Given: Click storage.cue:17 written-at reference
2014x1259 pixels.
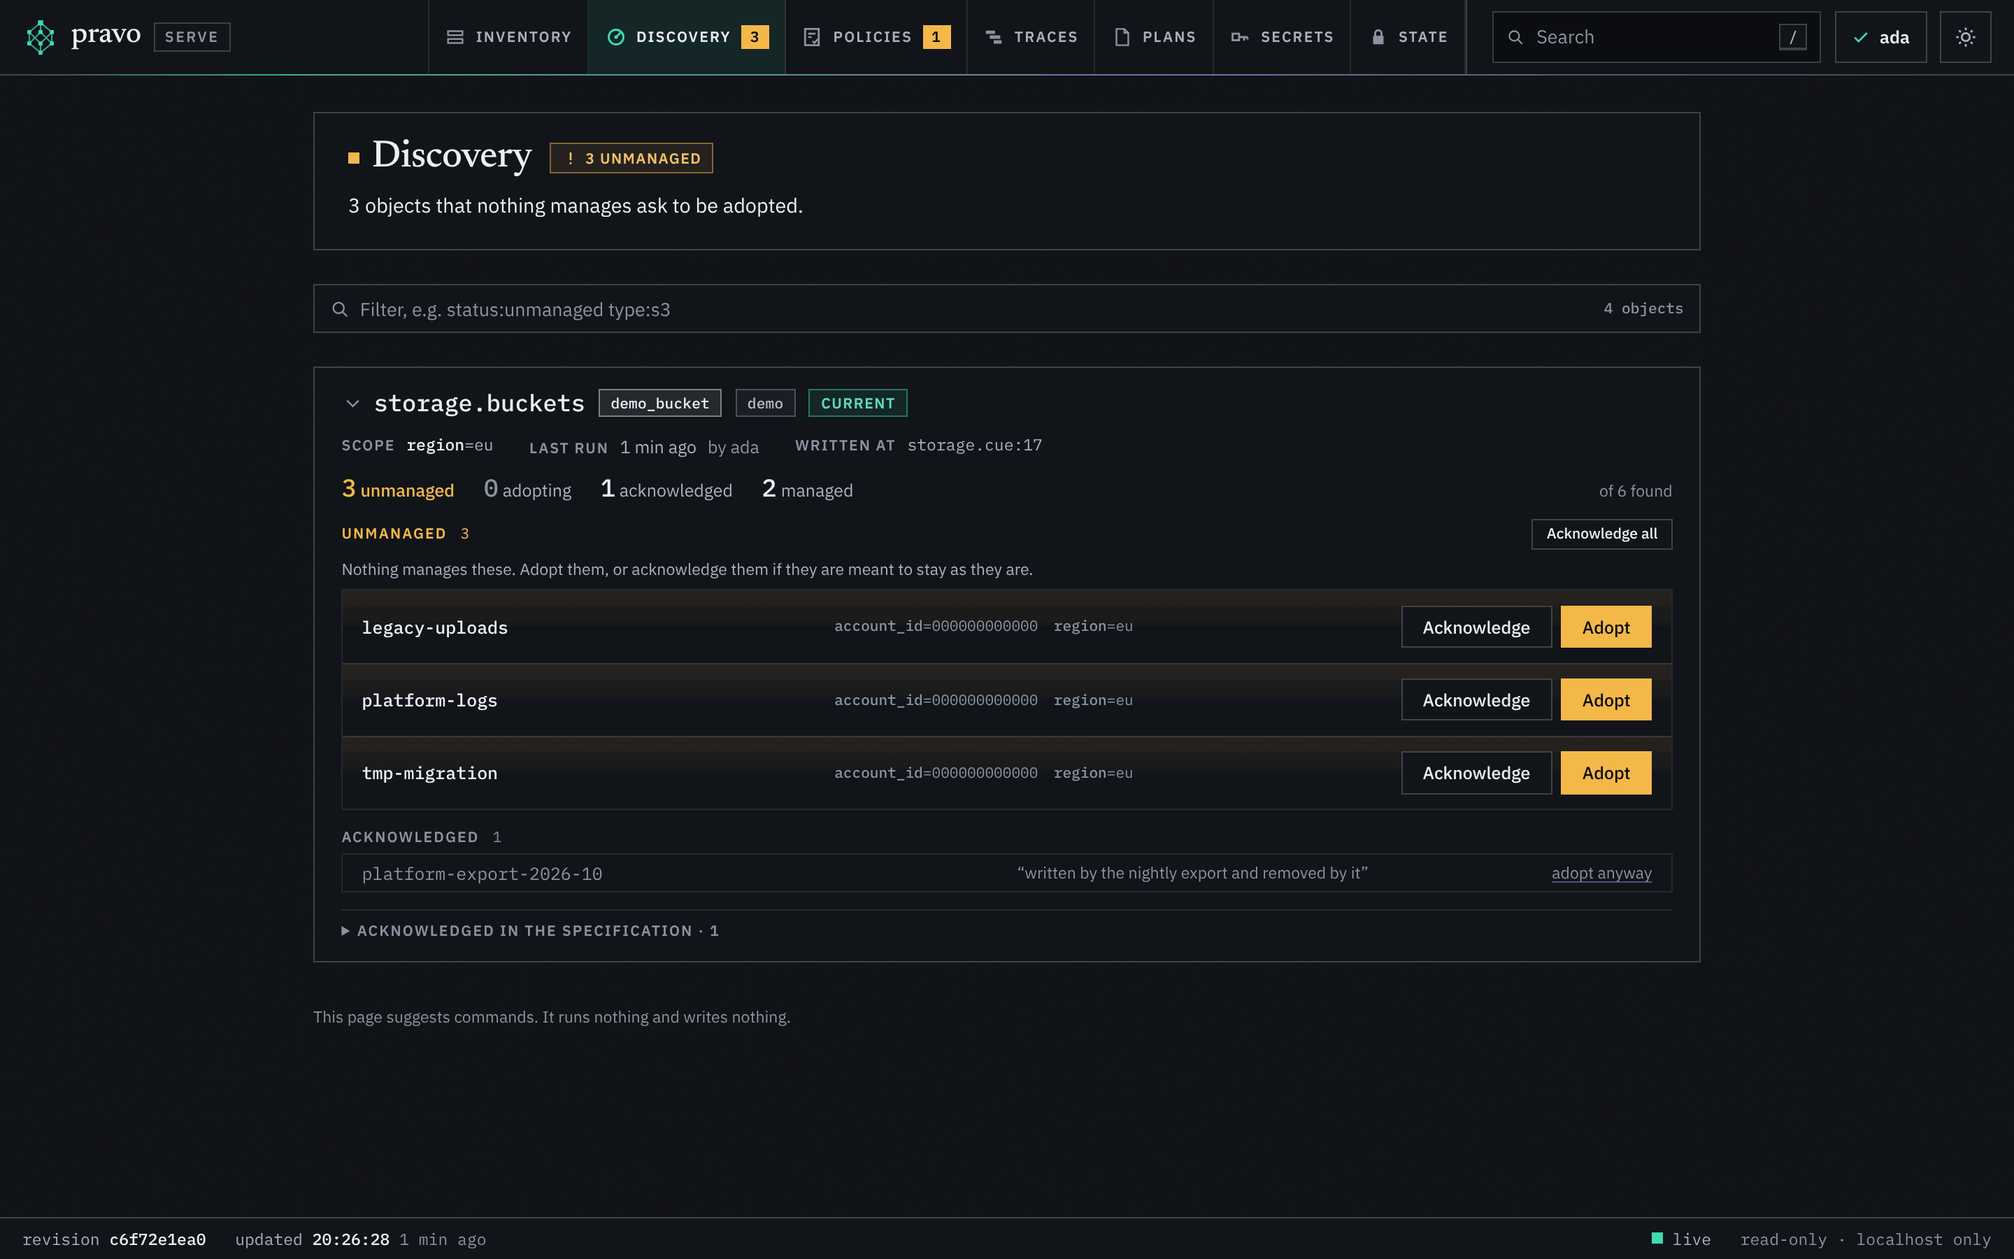Looking at the screenshot, I should (x=973, y=446).
